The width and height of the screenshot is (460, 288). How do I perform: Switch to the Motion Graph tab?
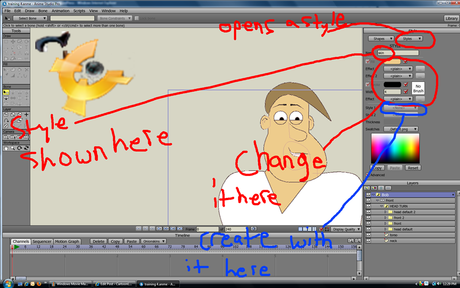coord(67,241)
